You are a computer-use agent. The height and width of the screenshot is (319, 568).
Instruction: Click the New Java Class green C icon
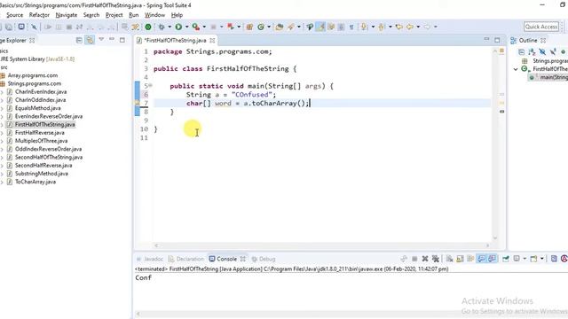(x=261, y=27)
